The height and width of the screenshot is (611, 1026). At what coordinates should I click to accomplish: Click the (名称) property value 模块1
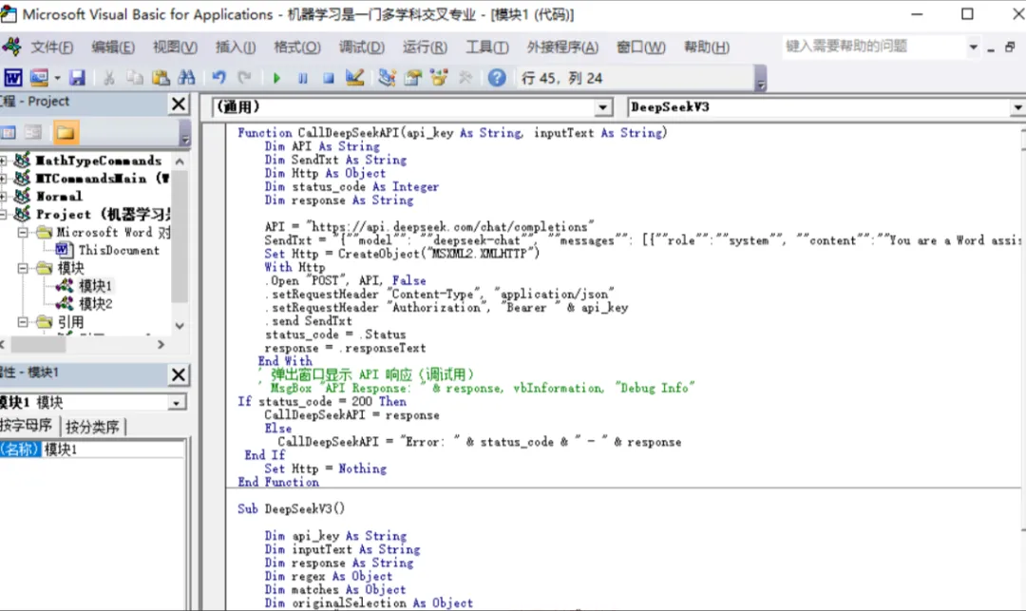(x=113, y=449)
